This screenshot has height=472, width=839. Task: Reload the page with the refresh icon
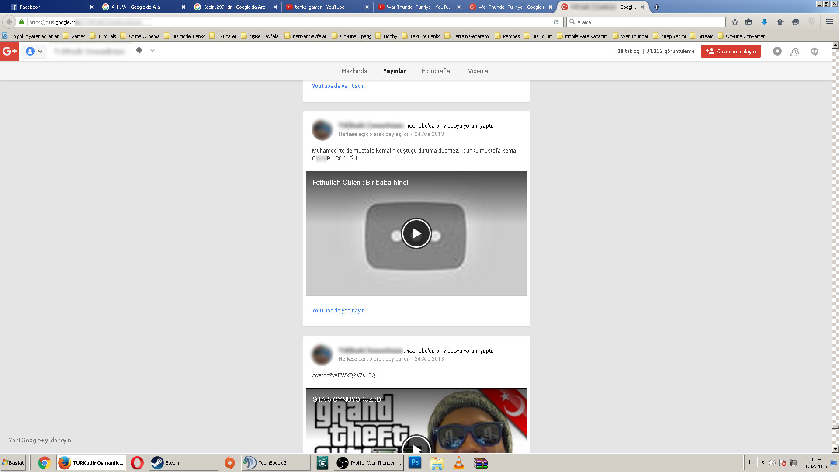[556, 22]
